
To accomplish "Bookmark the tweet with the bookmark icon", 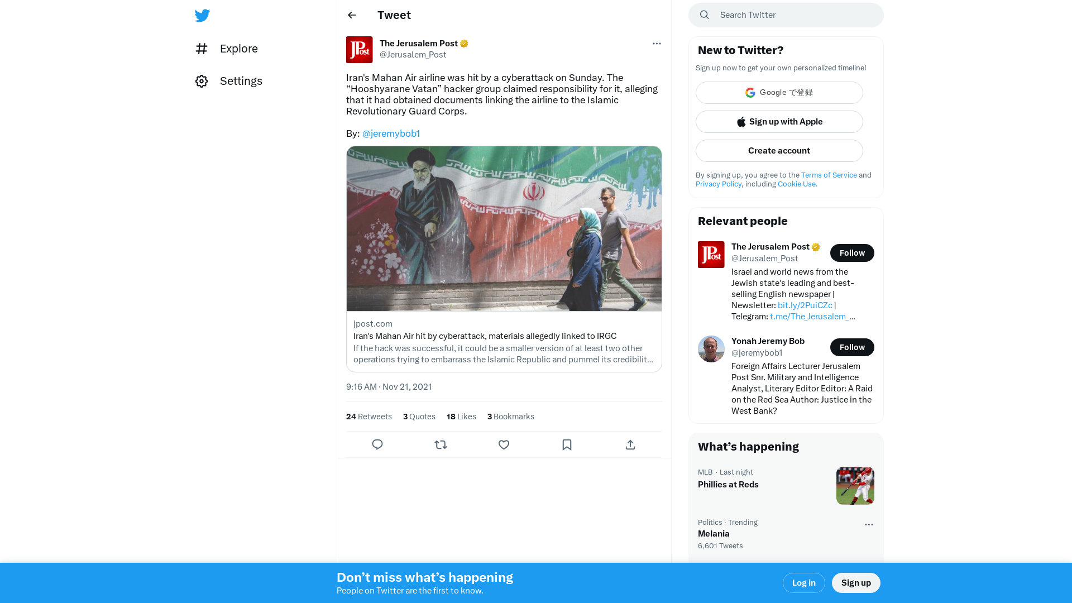I will (567, 445).
